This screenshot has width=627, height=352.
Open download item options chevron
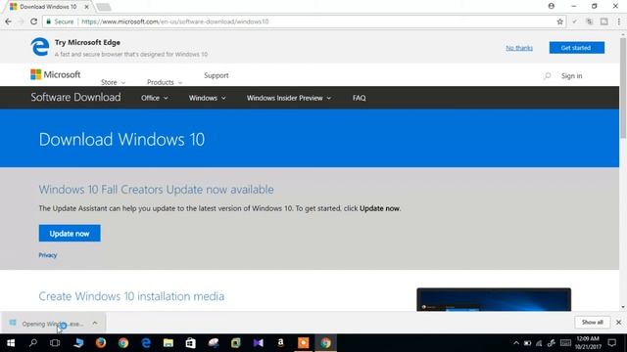[x=95, y=323]
